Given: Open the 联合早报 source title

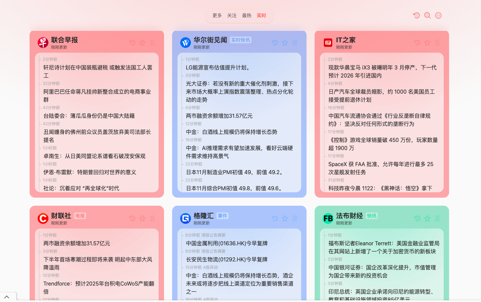Looking at the screenshot, I should (65, 40).
